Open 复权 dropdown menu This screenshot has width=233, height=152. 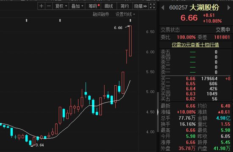(x=61, y=6)
